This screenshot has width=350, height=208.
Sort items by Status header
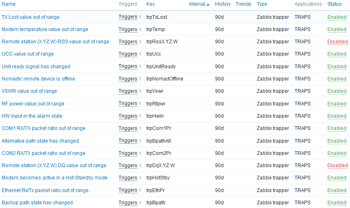334,4
